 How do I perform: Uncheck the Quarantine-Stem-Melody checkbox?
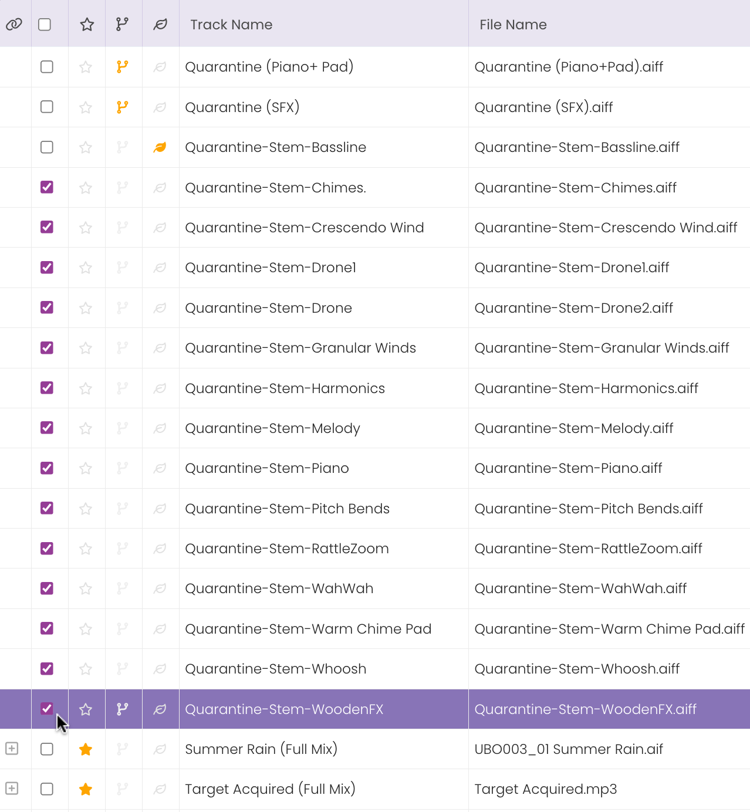point(47,428)
